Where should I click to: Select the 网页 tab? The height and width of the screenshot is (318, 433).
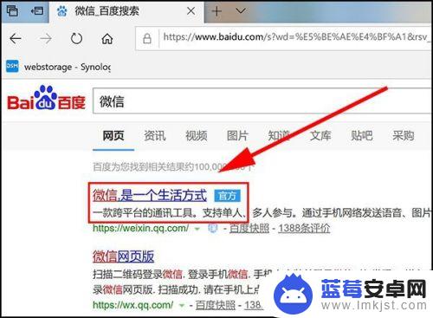[113, 135]
